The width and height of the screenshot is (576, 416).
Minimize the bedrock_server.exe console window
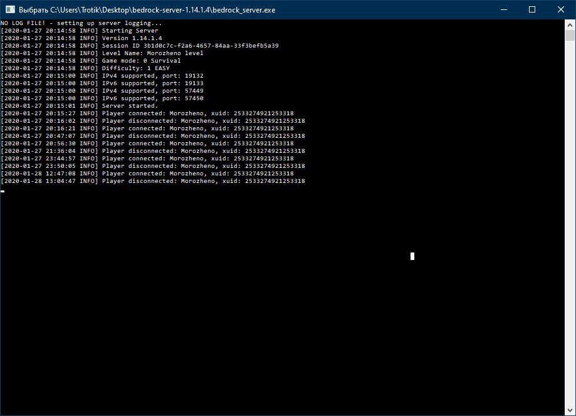(x=504, y=9)
